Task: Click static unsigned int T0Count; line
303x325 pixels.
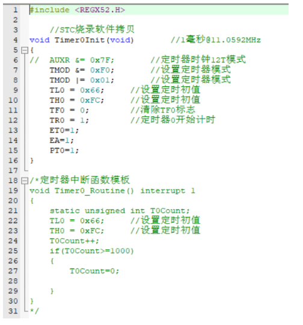Action: coord(120,211)
